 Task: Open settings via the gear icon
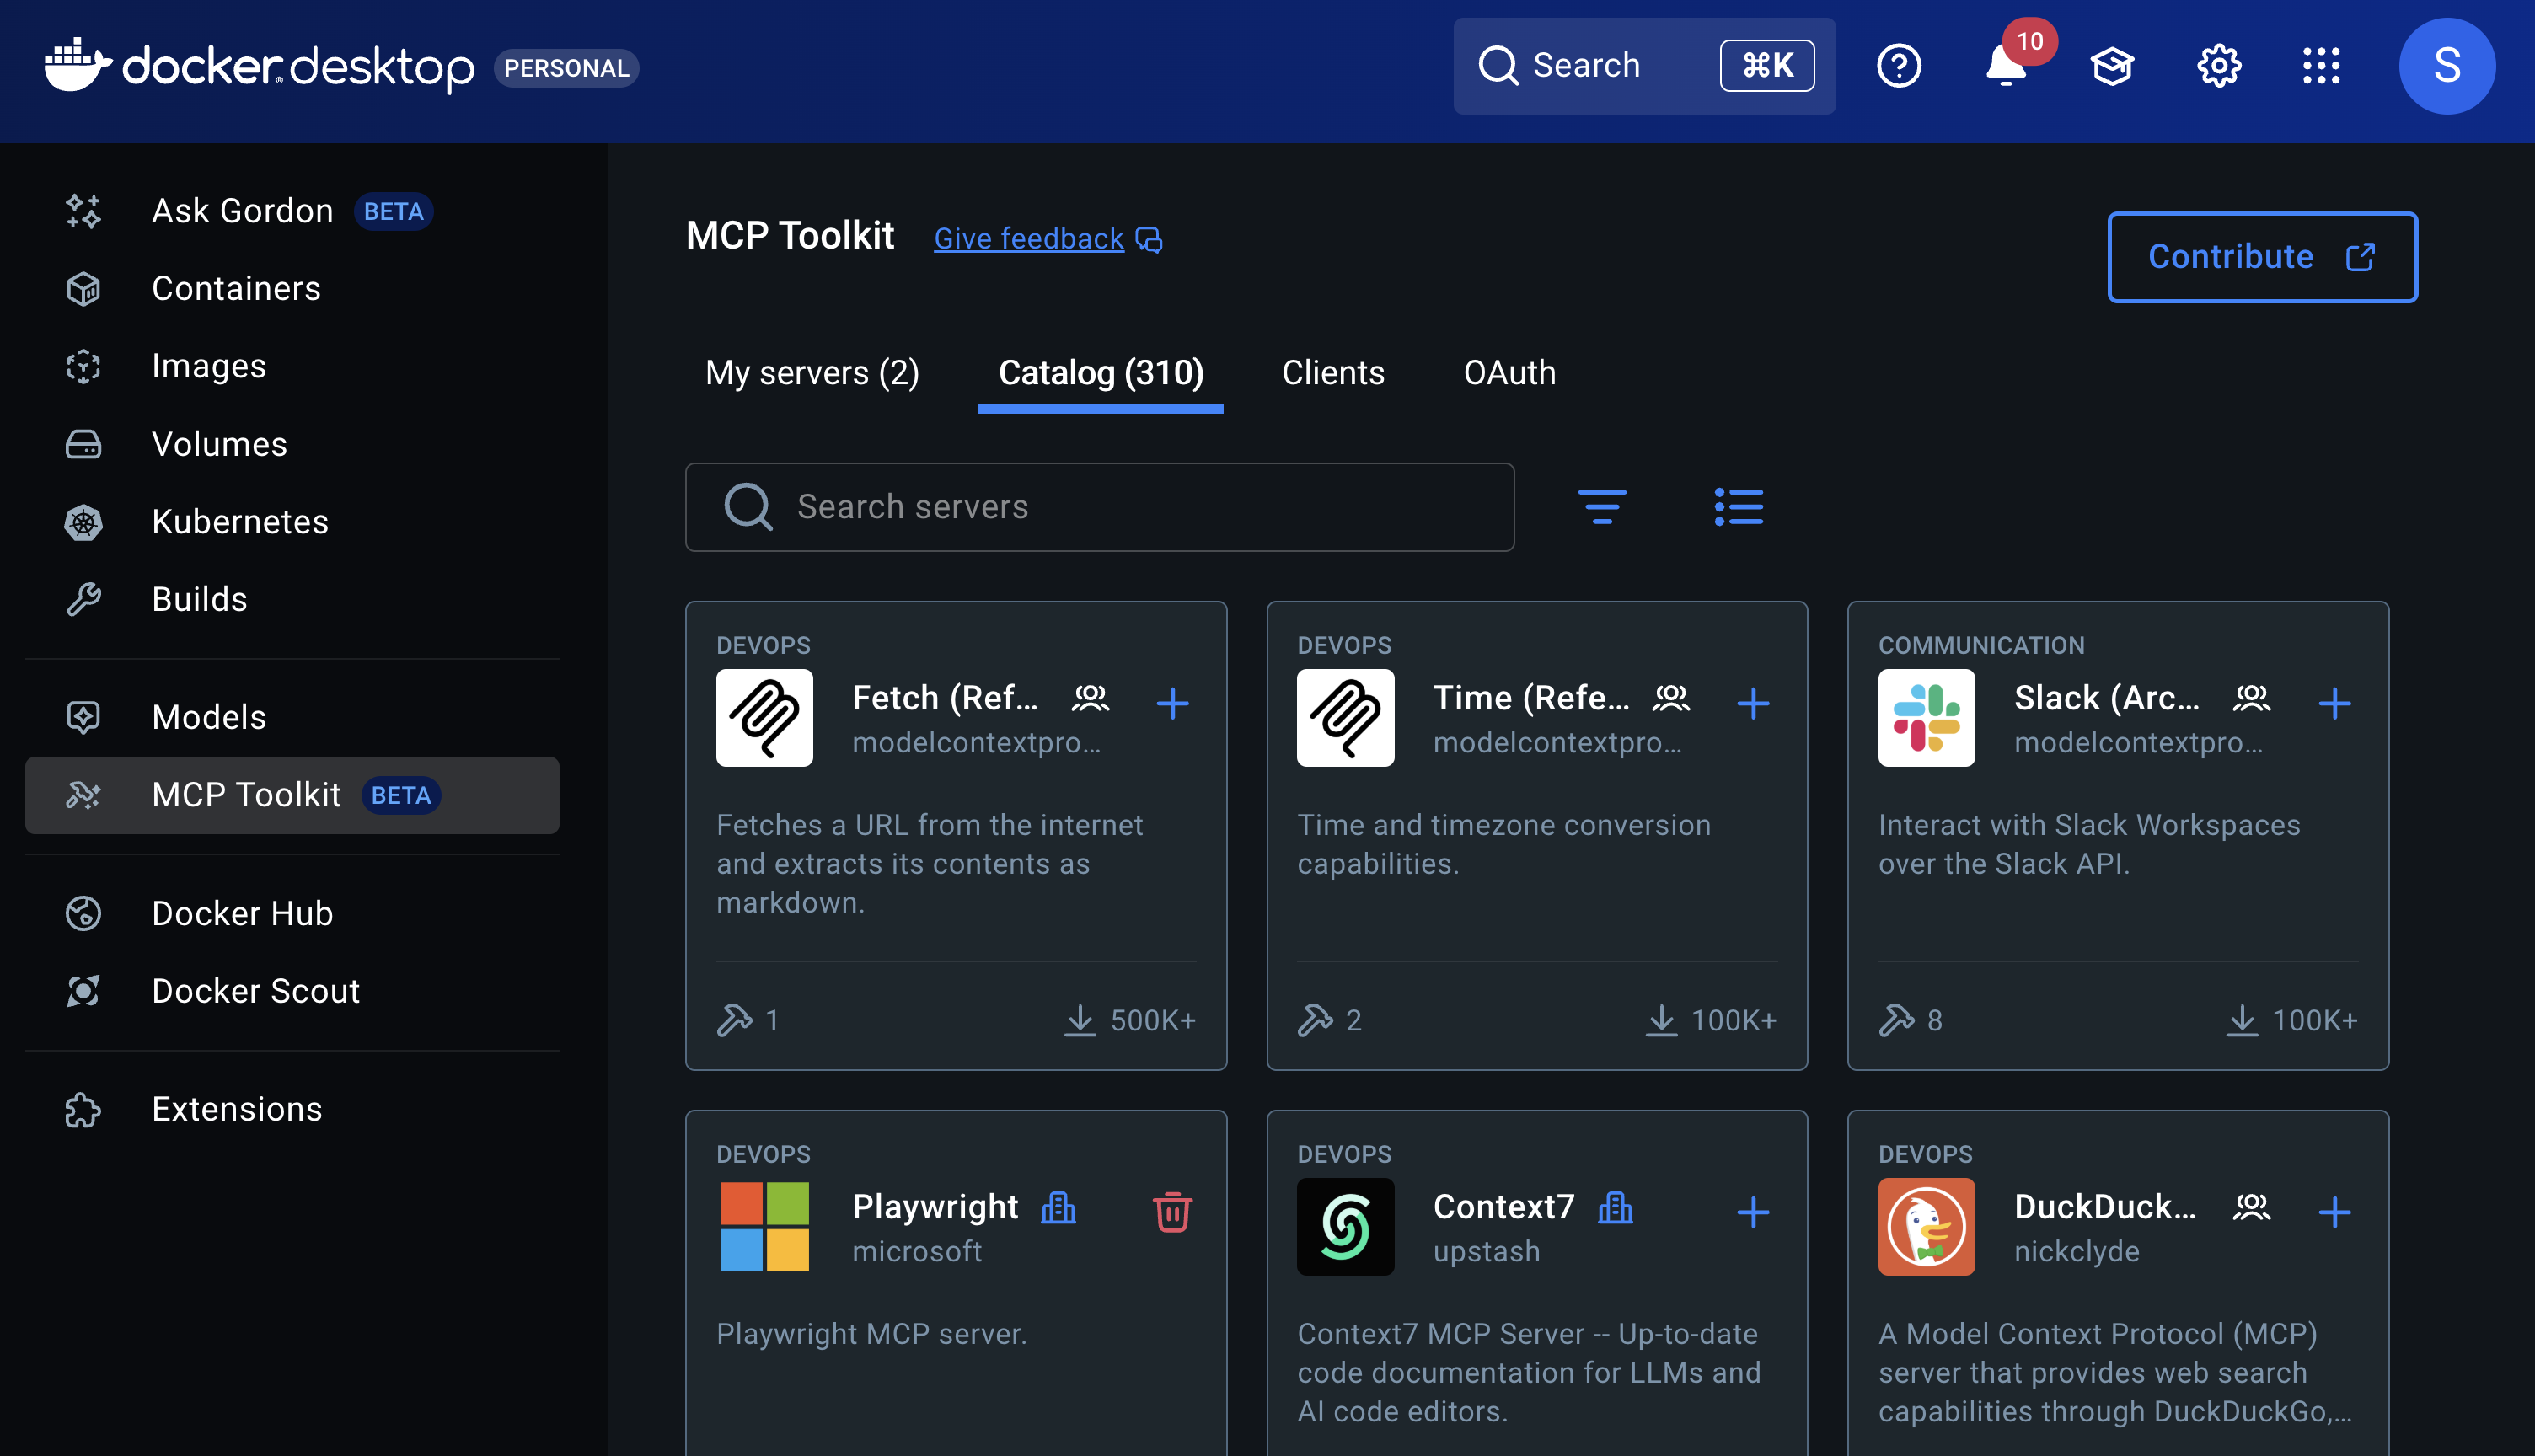(x=2218, y=66)
